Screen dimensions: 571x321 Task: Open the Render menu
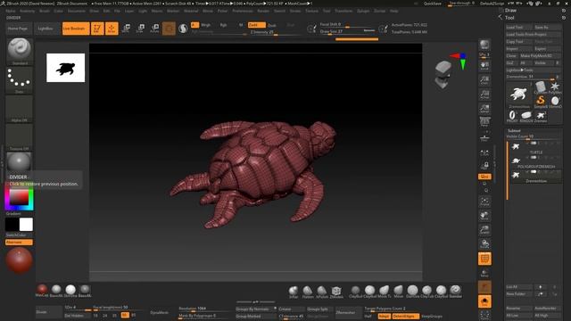coord(263,11)
